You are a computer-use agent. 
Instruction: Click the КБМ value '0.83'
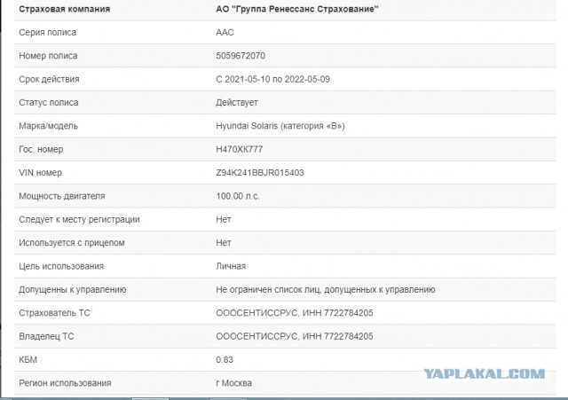tap(225, 360)
